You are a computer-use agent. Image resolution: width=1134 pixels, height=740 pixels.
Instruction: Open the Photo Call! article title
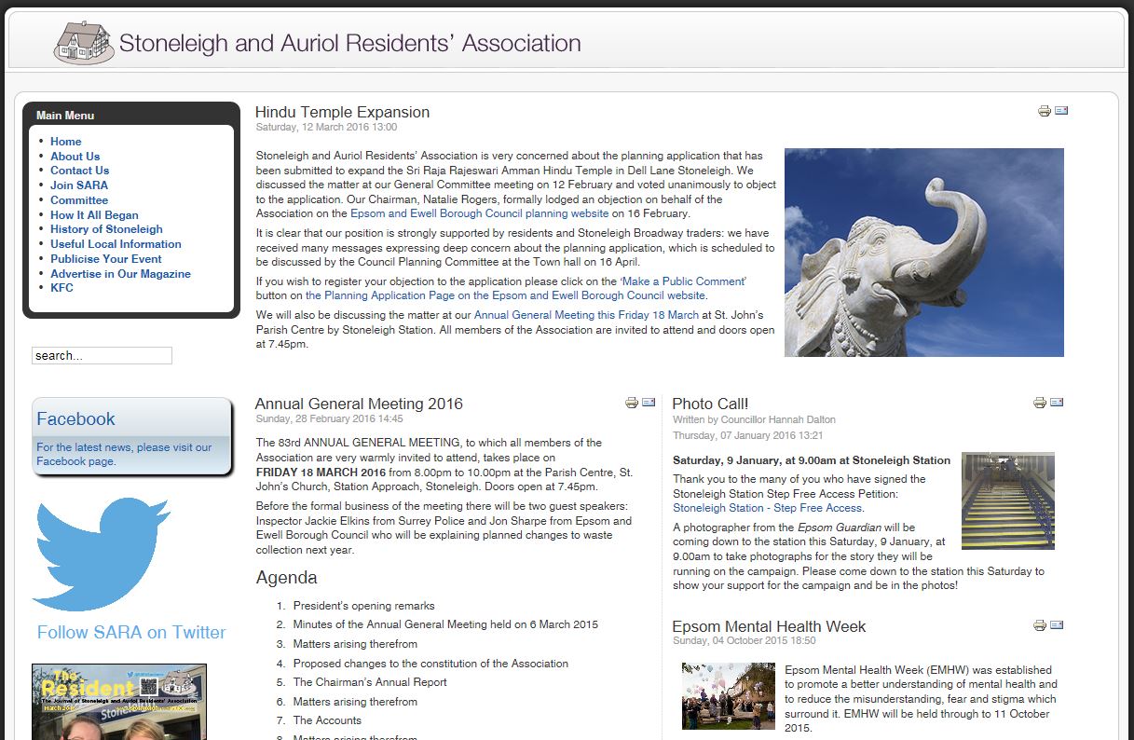tap(710, 404)
